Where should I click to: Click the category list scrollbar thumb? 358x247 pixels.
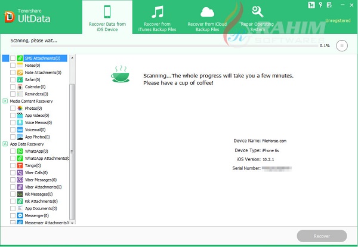tap(72, 152)
